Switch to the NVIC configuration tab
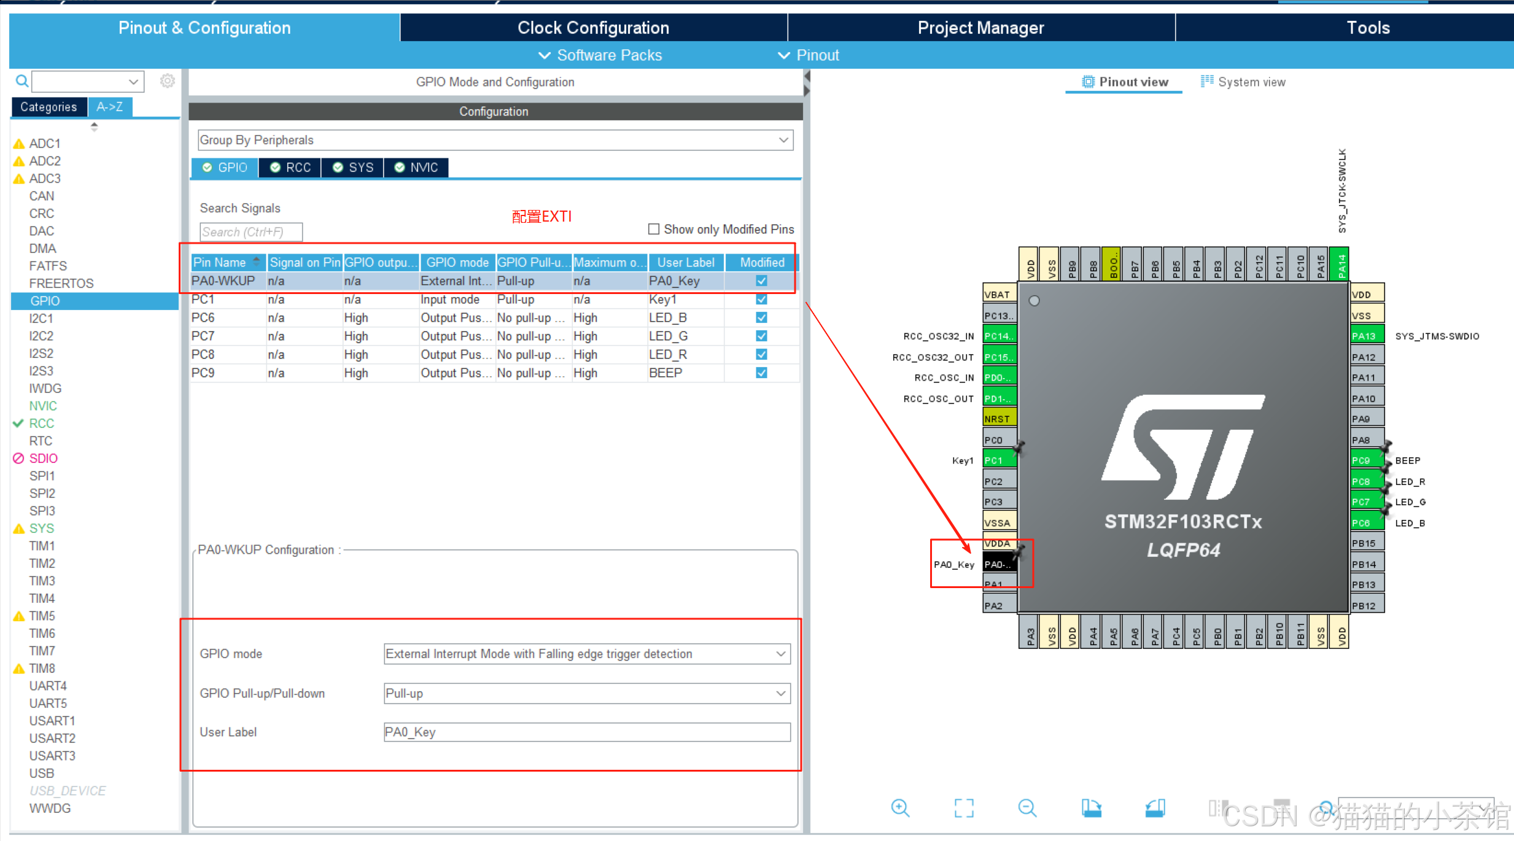1514x841 pixels. (x=416, y=168)
